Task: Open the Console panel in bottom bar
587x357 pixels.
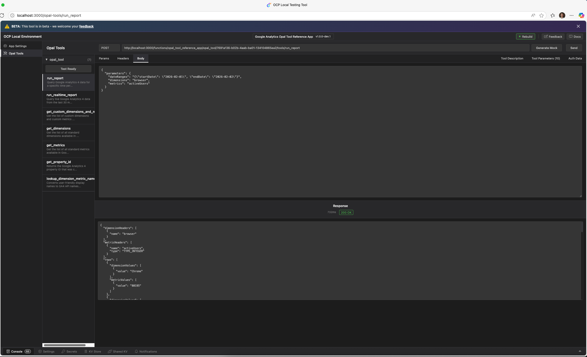Action: (x=17, y=352)
